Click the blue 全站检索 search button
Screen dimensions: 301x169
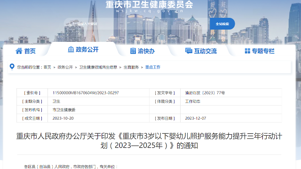pos(222,24)
